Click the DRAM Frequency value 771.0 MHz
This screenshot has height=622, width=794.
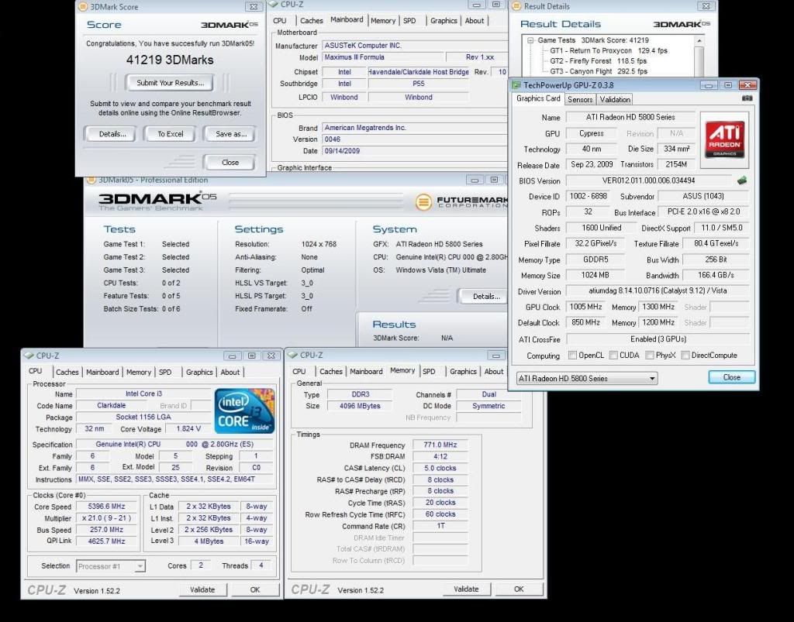tap(440, 445)
